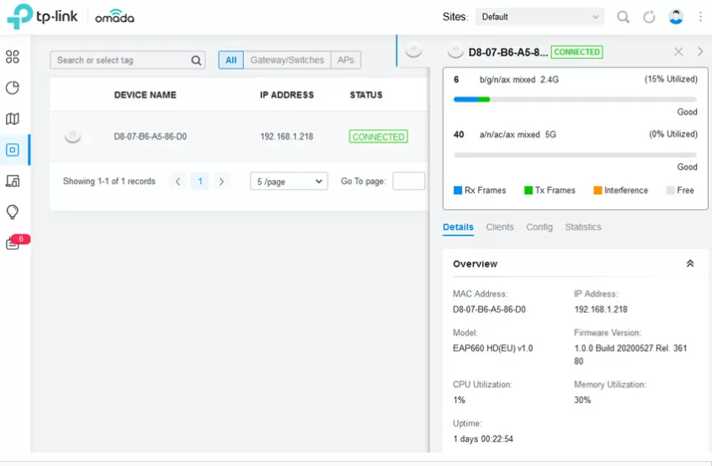Open the user account avatar

[x=675, y=17]
